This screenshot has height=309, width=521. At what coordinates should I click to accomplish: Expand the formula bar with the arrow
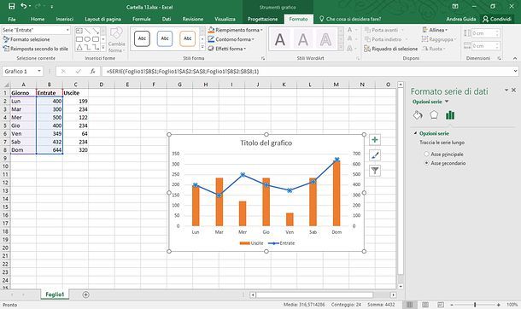tap(515, 71)
